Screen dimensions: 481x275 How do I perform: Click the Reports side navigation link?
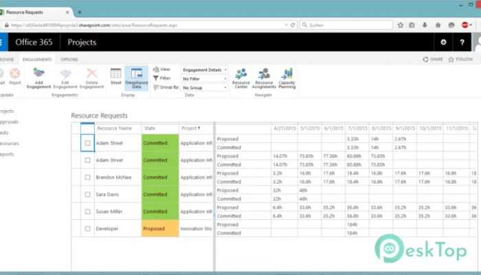tap(7, 154)
